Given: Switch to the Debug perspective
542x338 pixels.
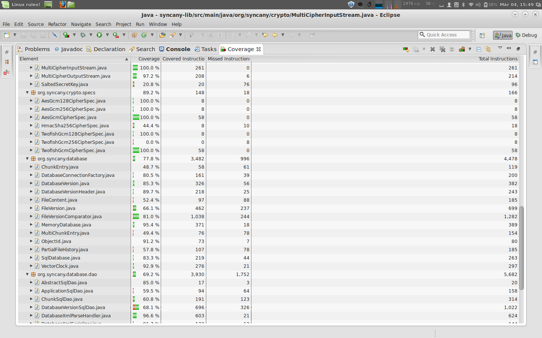Looking at the screenshot, I should [526, 35].
